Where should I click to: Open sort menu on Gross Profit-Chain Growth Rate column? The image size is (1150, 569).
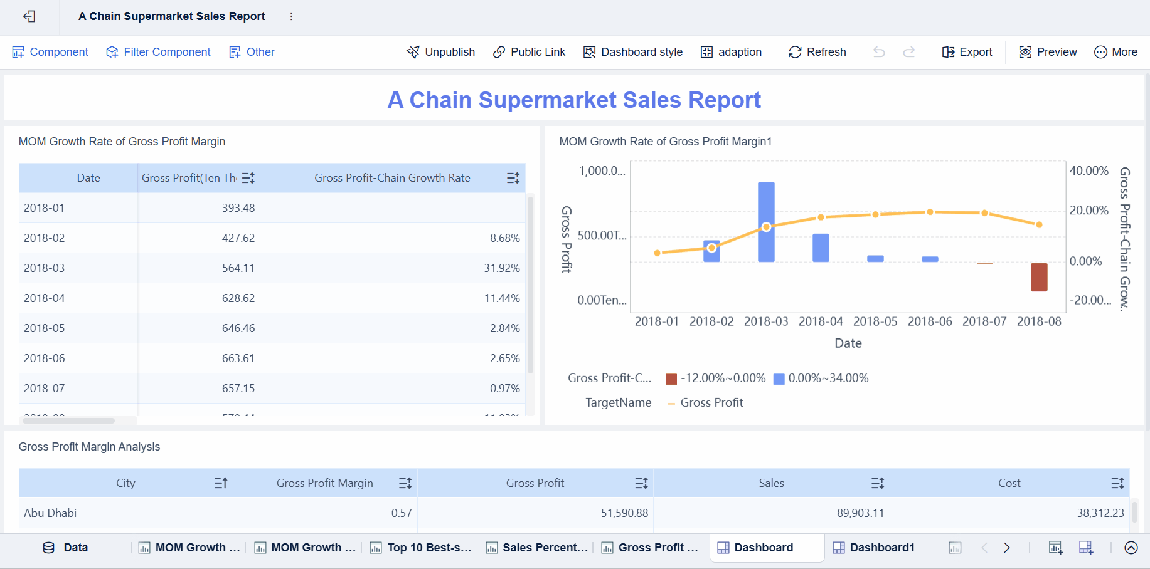coord(513,178)
